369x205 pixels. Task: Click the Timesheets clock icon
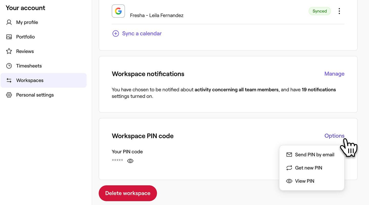click(x=9, y=66)
